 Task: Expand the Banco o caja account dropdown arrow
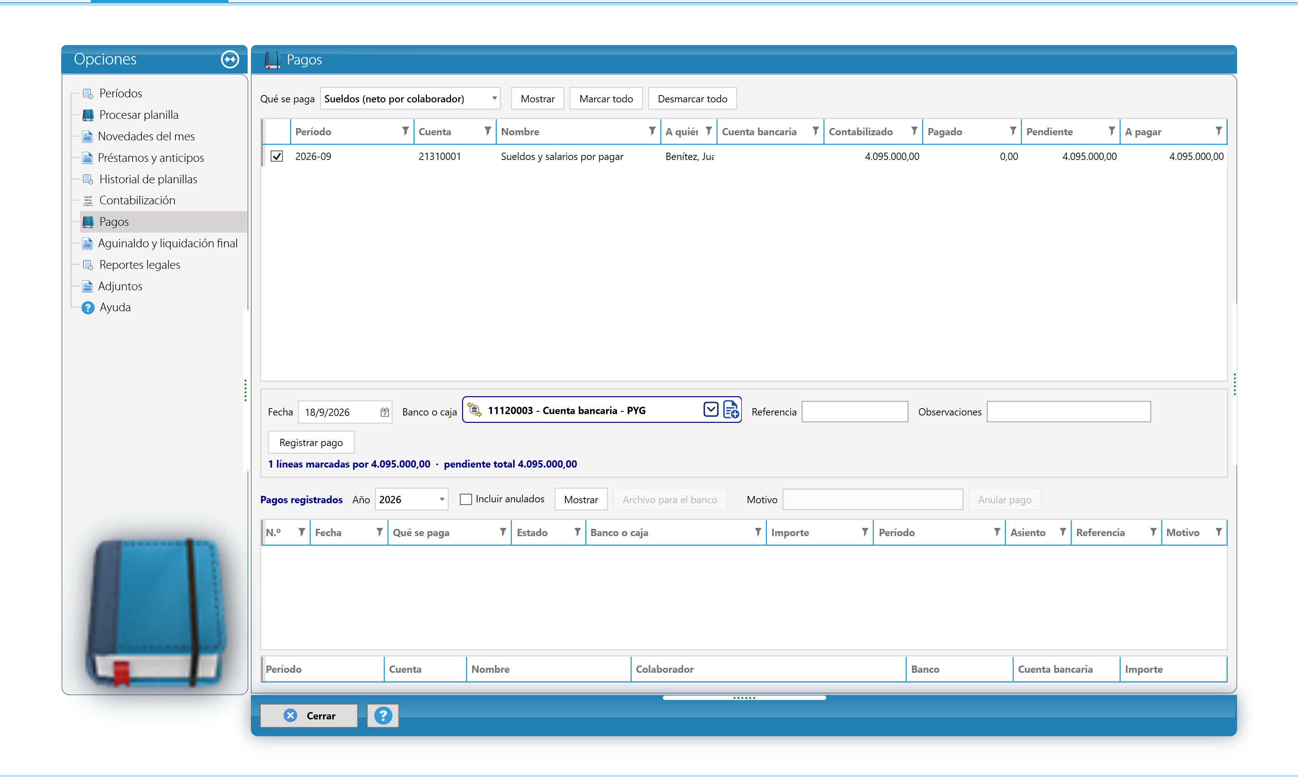click(x=711, y=410)
